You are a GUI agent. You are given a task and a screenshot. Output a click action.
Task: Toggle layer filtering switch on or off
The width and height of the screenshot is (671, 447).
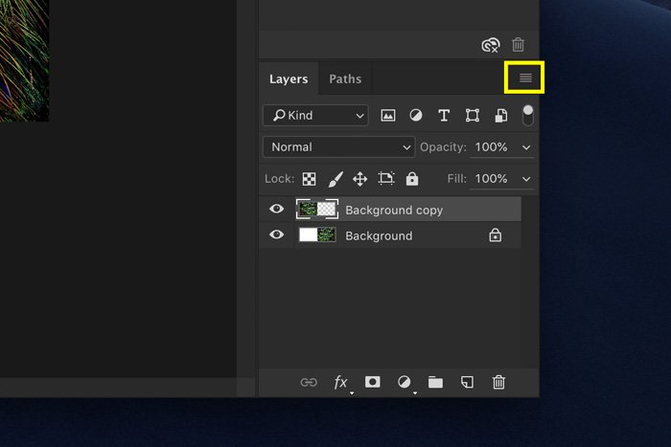coord(527,115)
